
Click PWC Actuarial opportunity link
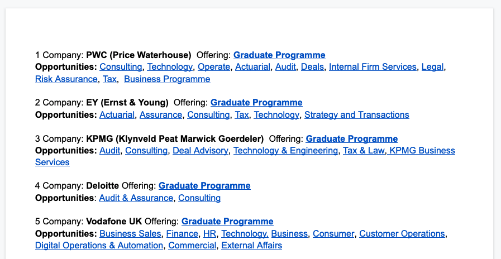point(253,67)
